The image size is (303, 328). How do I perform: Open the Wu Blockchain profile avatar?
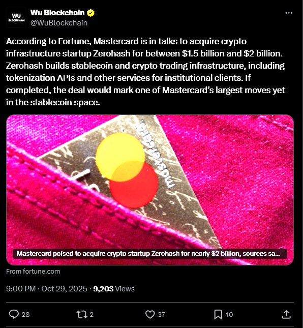[16, 18]
